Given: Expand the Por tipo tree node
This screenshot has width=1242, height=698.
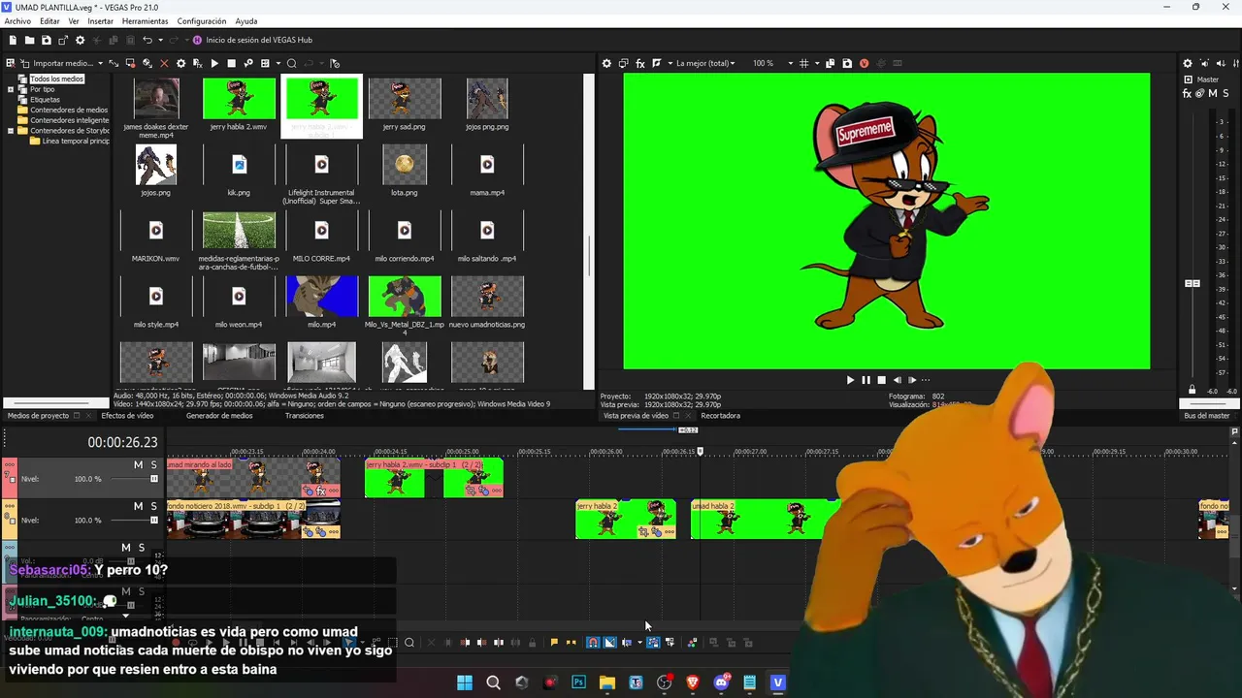Looking at the screenshot, I should pos(11,89).
